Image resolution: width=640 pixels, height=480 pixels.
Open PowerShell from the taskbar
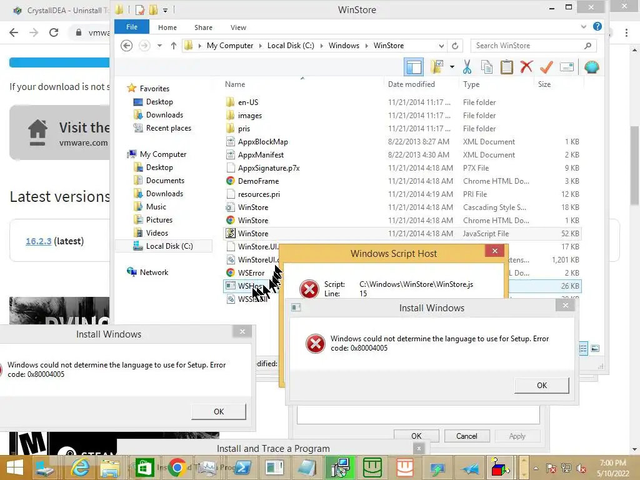(242, 467)
